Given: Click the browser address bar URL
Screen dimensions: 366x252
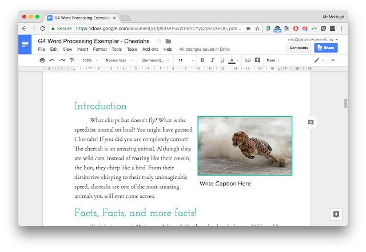Looking at the screenshot, I should click(x=158, y=29).
